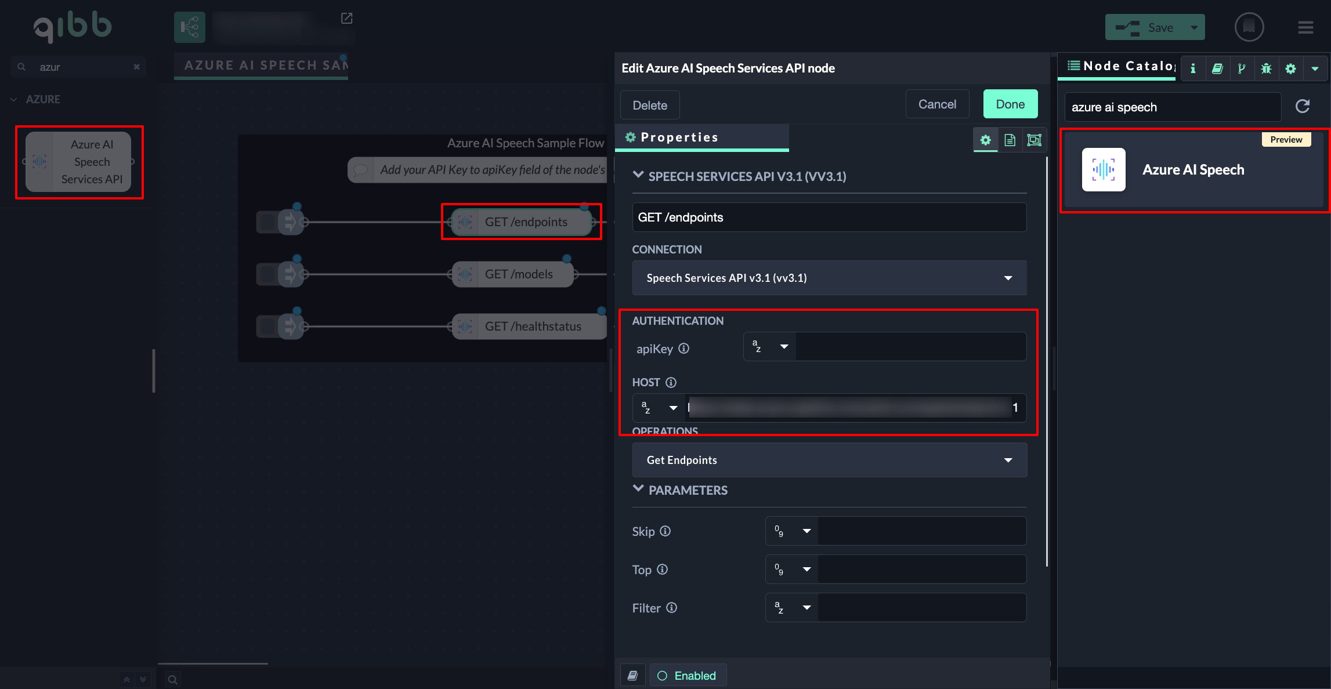Click into the apiKey input field
This screenshot has height=689, width=1331.
(910, 347)
